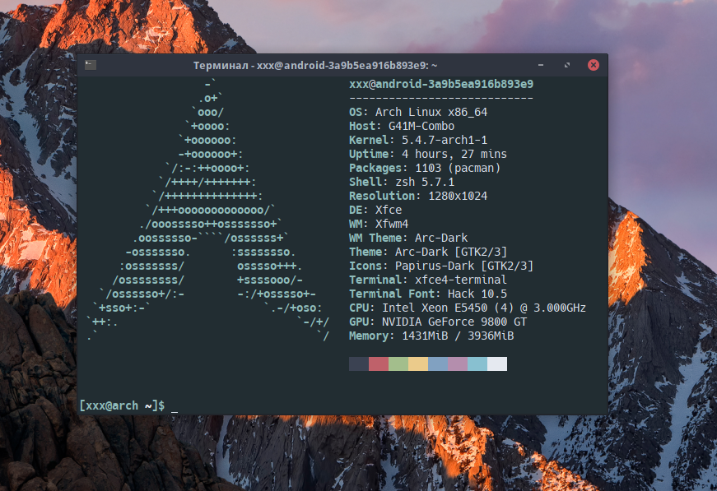
Task: Click the Resolution: 1280x1024 line
Action: point(418,196)
